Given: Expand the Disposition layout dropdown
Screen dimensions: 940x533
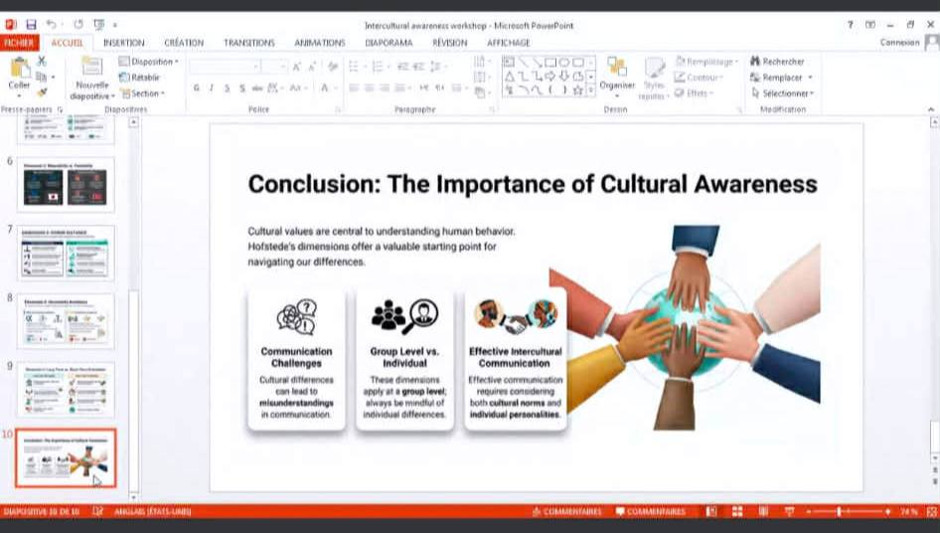Looking at the screenshot, I should pyautogui.click(x=149, y=62).
